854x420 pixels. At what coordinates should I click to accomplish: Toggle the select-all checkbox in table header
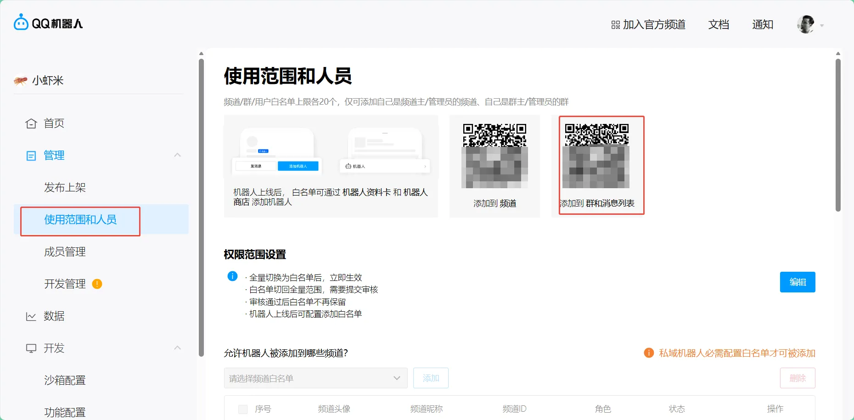pyautogui.click(x=243, y=409)
